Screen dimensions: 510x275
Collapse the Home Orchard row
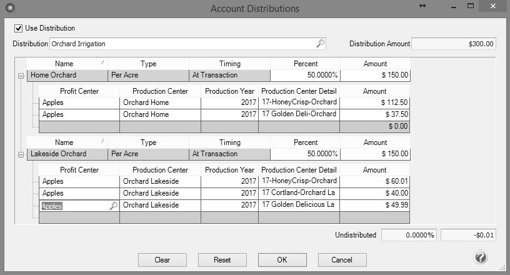21,76
